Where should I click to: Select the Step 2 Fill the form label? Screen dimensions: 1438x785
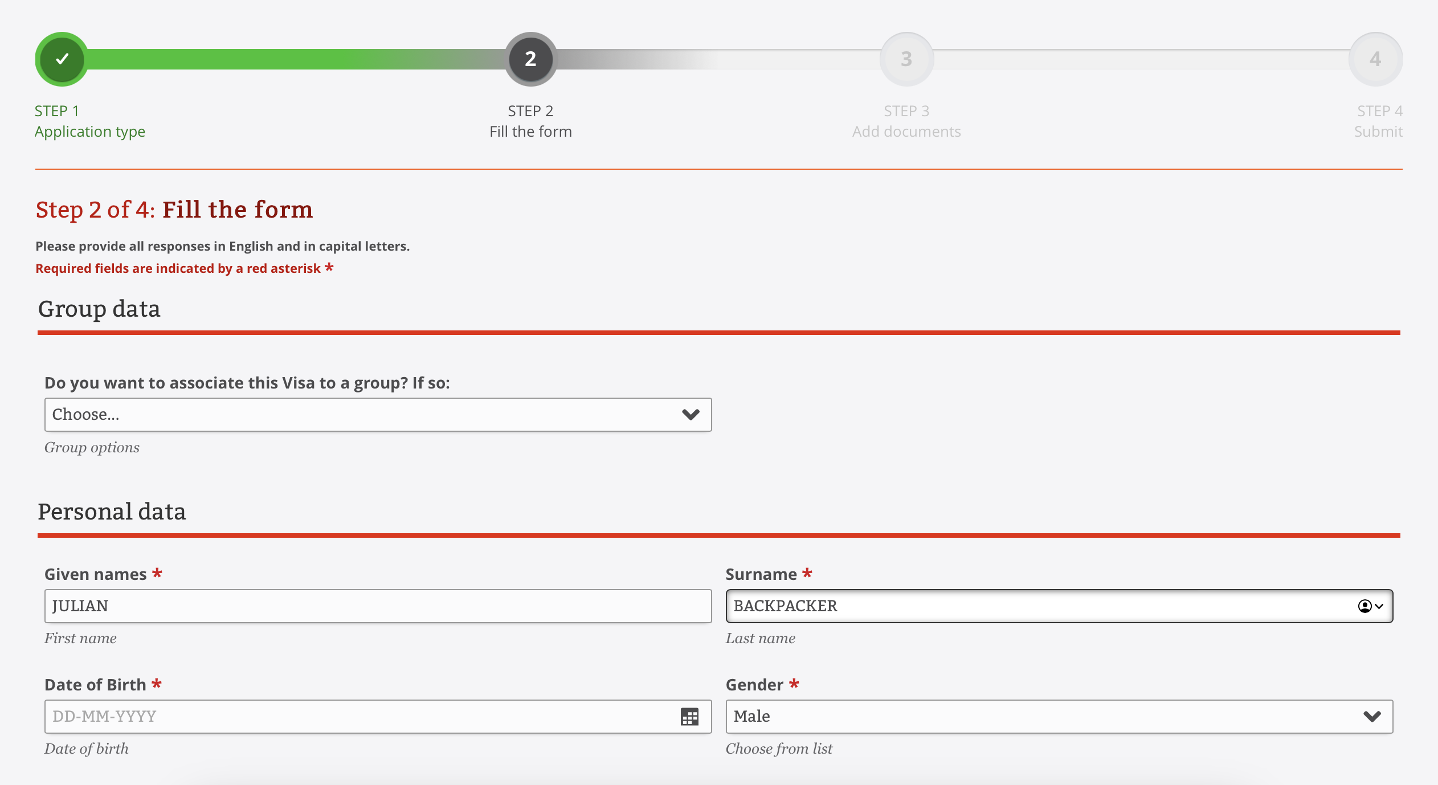530,132
